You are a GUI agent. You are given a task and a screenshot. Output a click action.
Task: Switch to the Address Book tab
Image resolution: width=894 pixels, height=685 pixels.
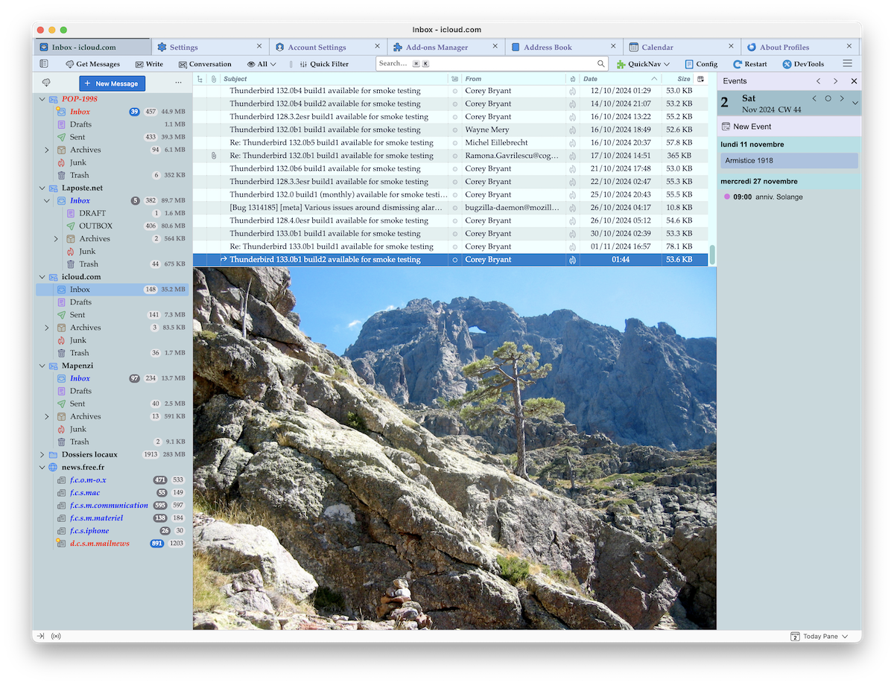pyautogui.click(x=548, y=47)
